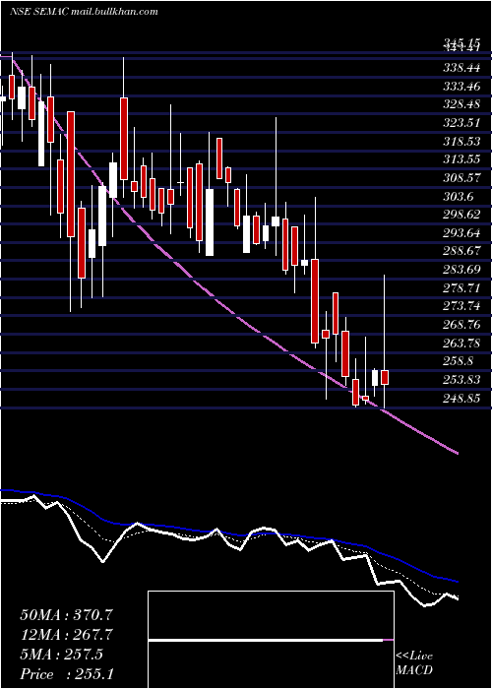Click the 253.83 price axis label
Screen dimensions: 492x689
(461, 379)
